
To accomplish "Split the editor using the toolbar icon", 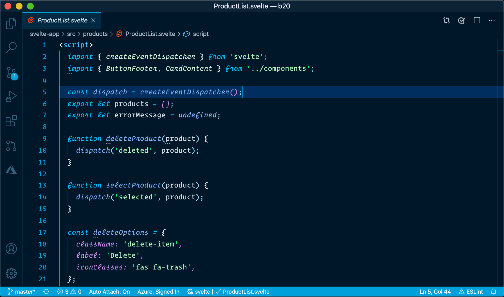I will tap(477, 20).
